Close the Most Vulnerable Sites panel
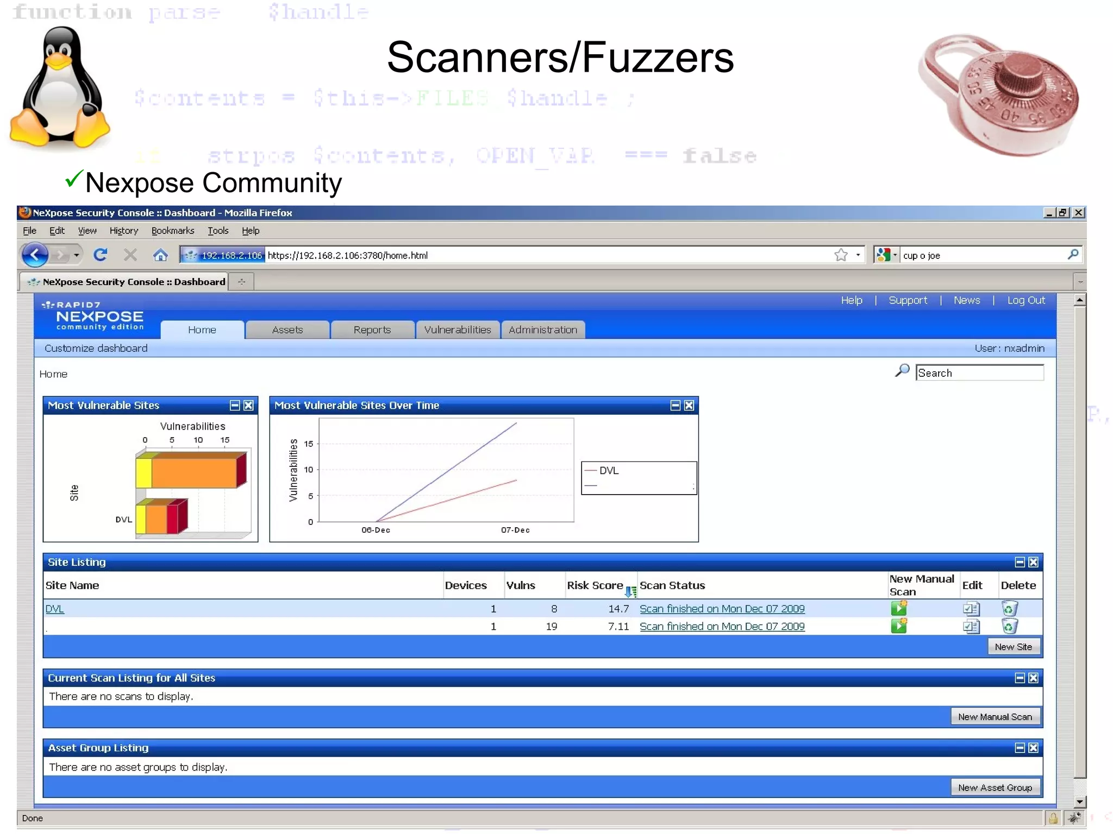The height and width of the screenshot is (834, 1113). click(248, 405)
